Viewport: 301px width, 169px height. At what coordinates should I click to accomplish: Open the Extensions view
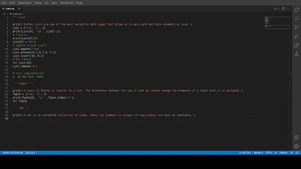[x=296, y=45]
